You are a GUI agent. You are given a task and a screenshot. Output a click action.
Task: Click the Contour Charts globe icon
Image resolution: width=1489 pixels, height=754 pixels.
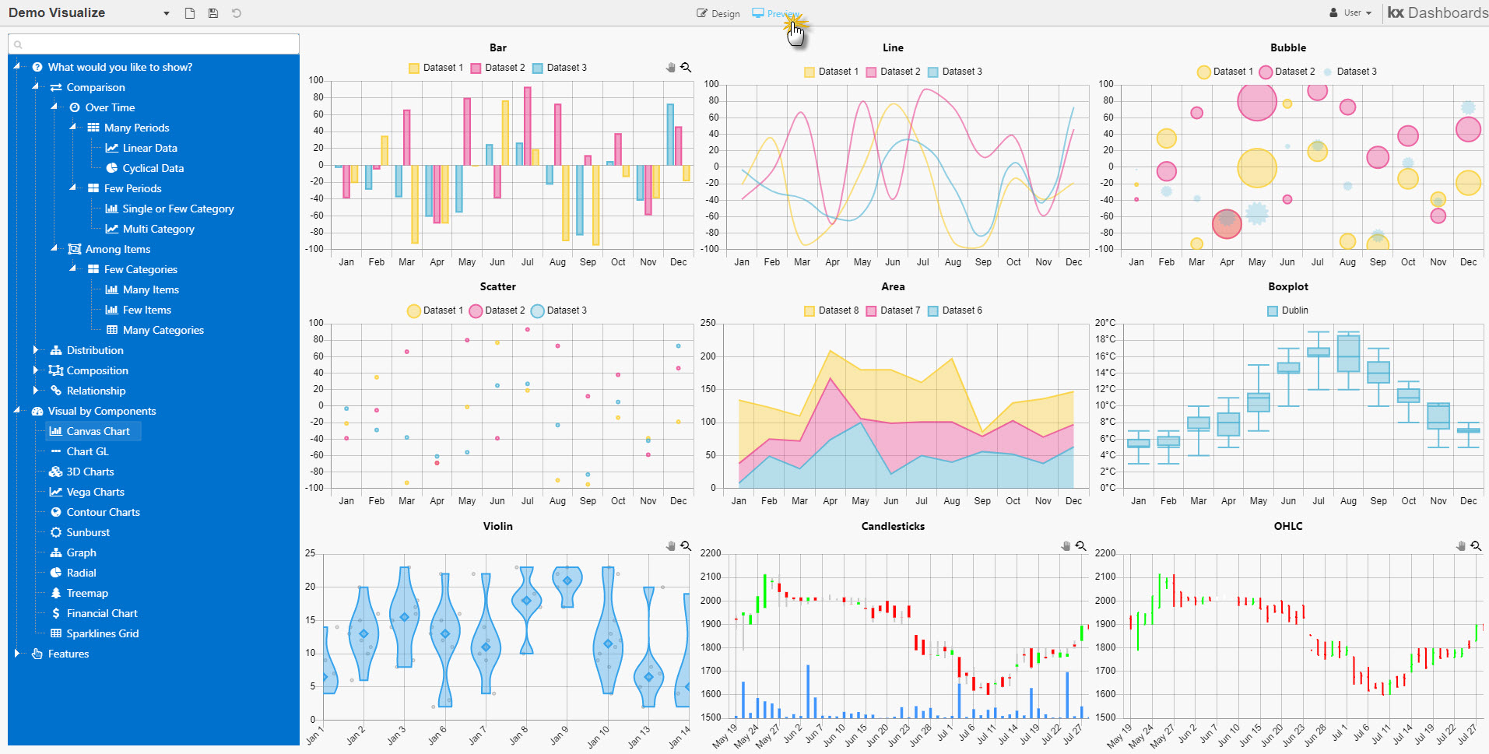tap(56, 512)
